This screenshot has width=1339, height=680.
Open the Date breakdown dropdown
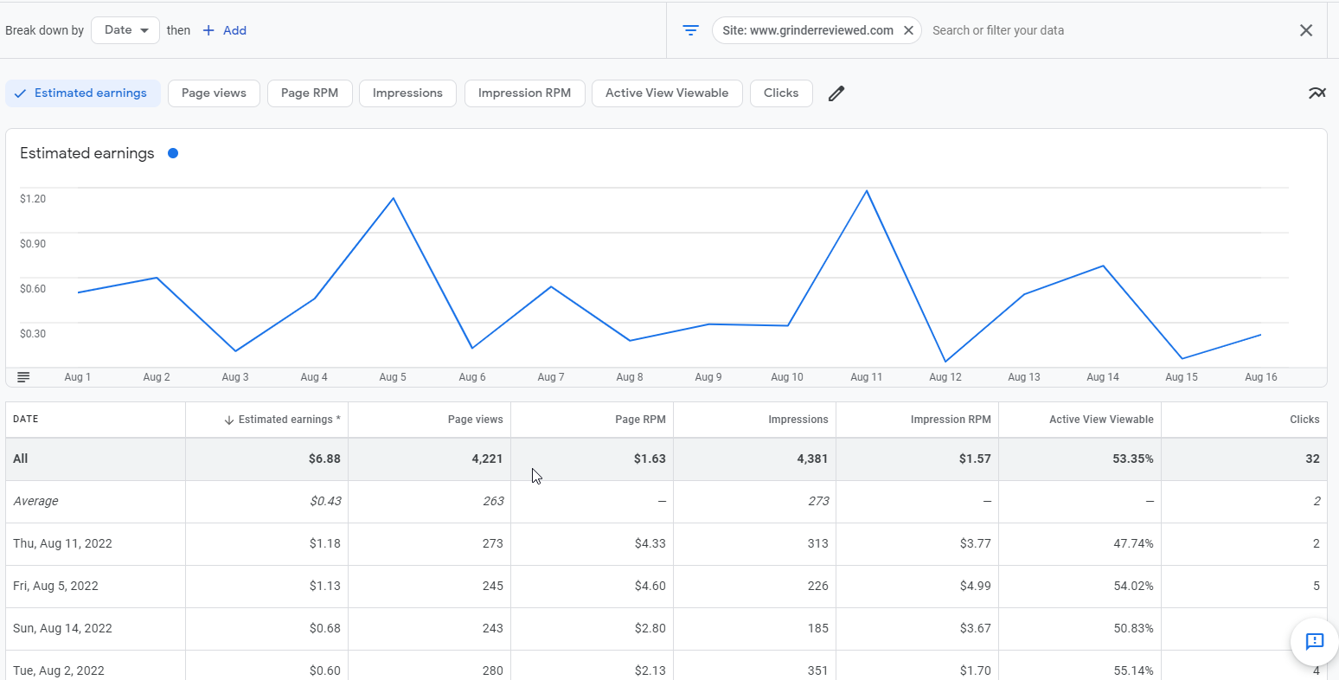click(x=125, y=30)
